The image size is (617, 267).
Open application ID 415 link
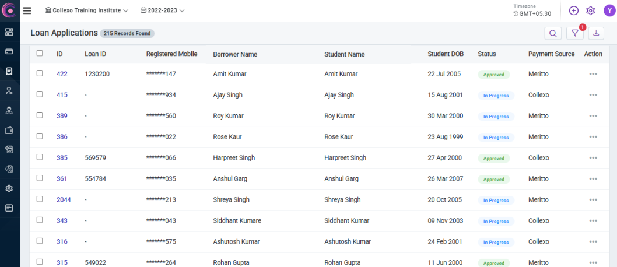[62, 95]
